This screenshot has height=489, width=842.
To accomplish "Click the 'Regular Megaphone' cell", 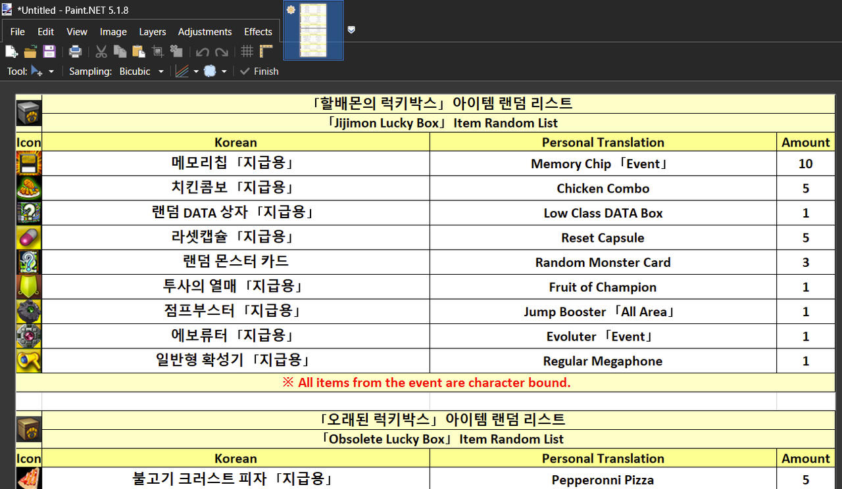I will pos(603,361).
